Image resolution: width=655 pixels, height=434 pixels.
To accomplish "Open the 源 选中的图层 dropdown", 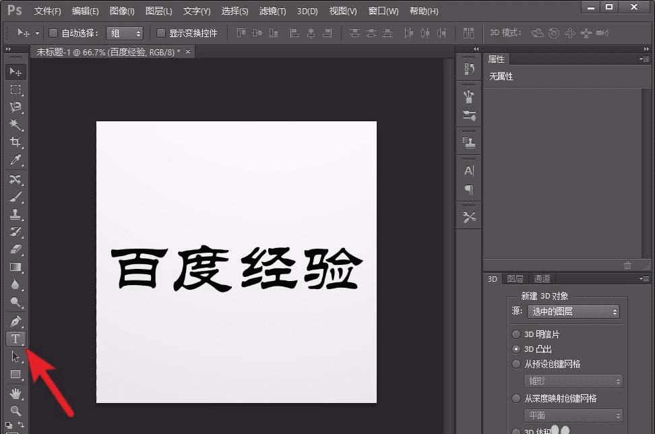I will (573, 311).
